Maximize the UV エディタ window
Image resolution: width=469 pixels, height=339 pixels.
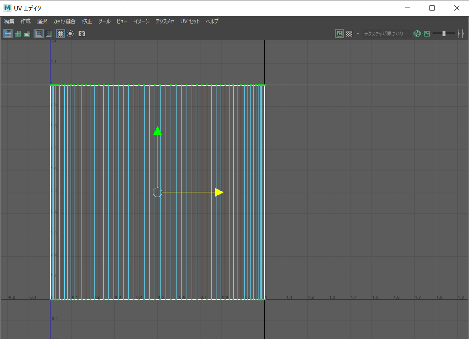click(432, 8)
